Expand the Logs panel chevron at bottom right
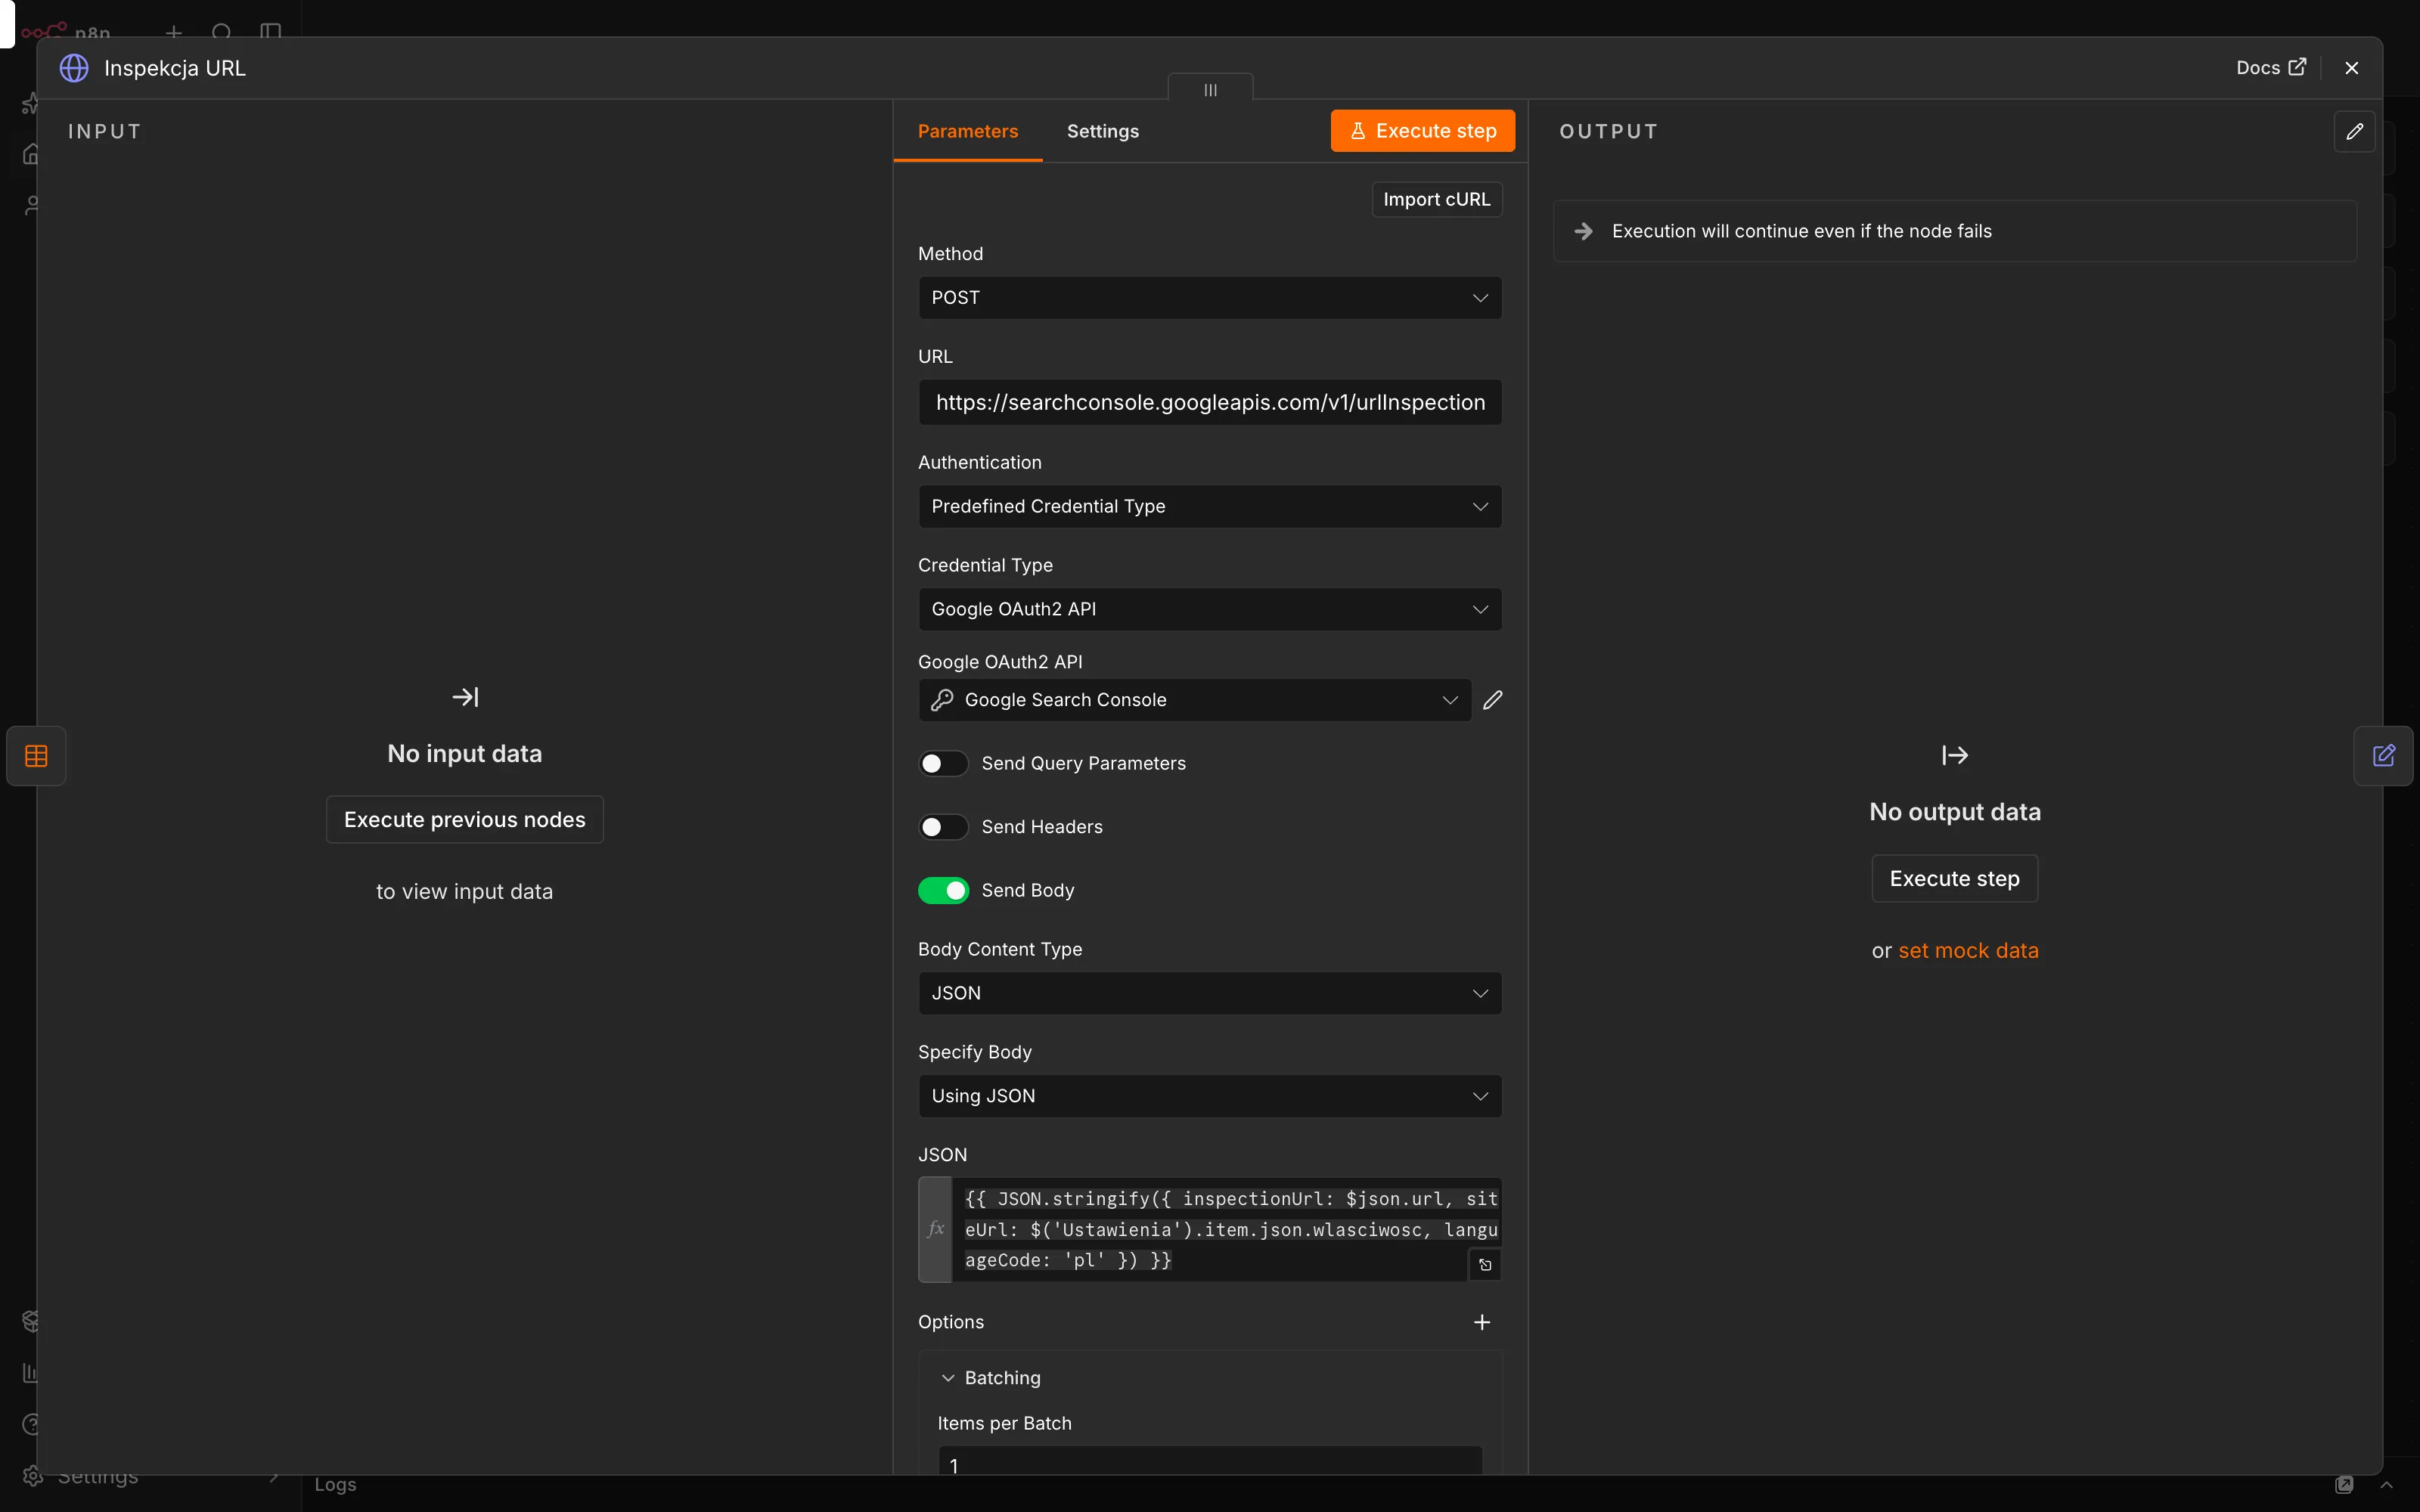 (2386, 1485)
